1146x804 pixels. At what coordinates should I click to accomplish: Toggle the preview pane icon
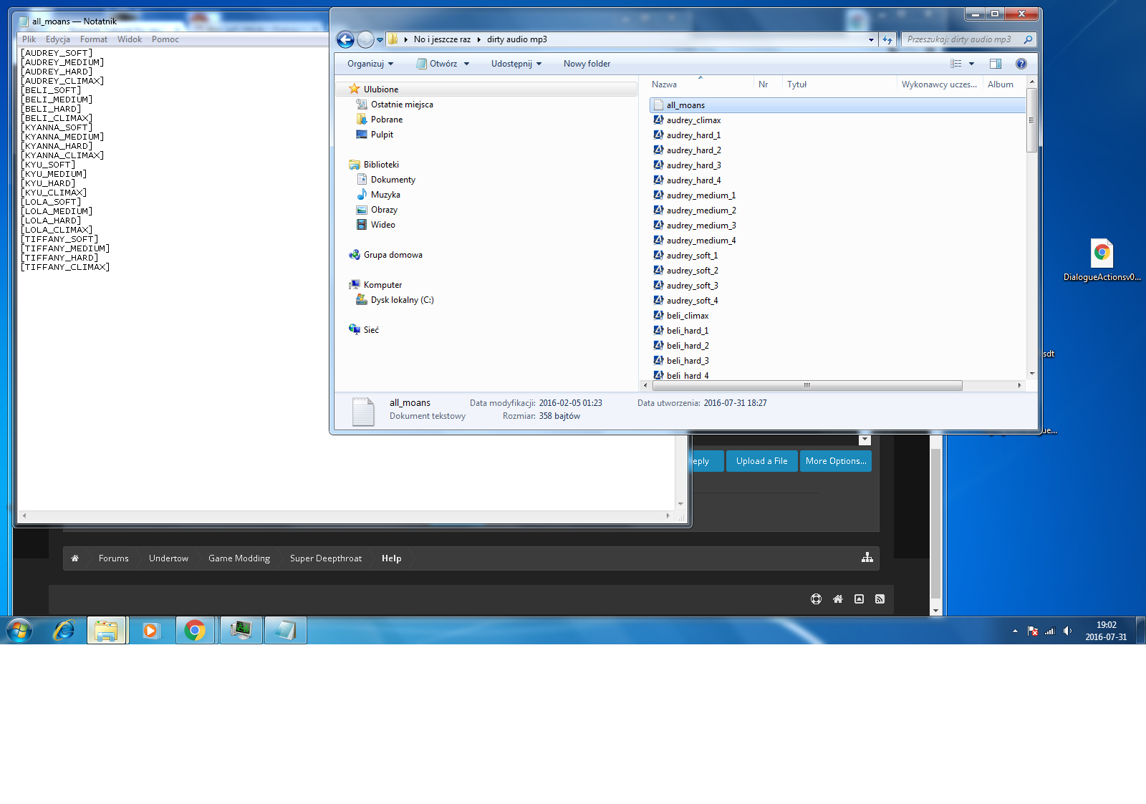tap(995, 64)
